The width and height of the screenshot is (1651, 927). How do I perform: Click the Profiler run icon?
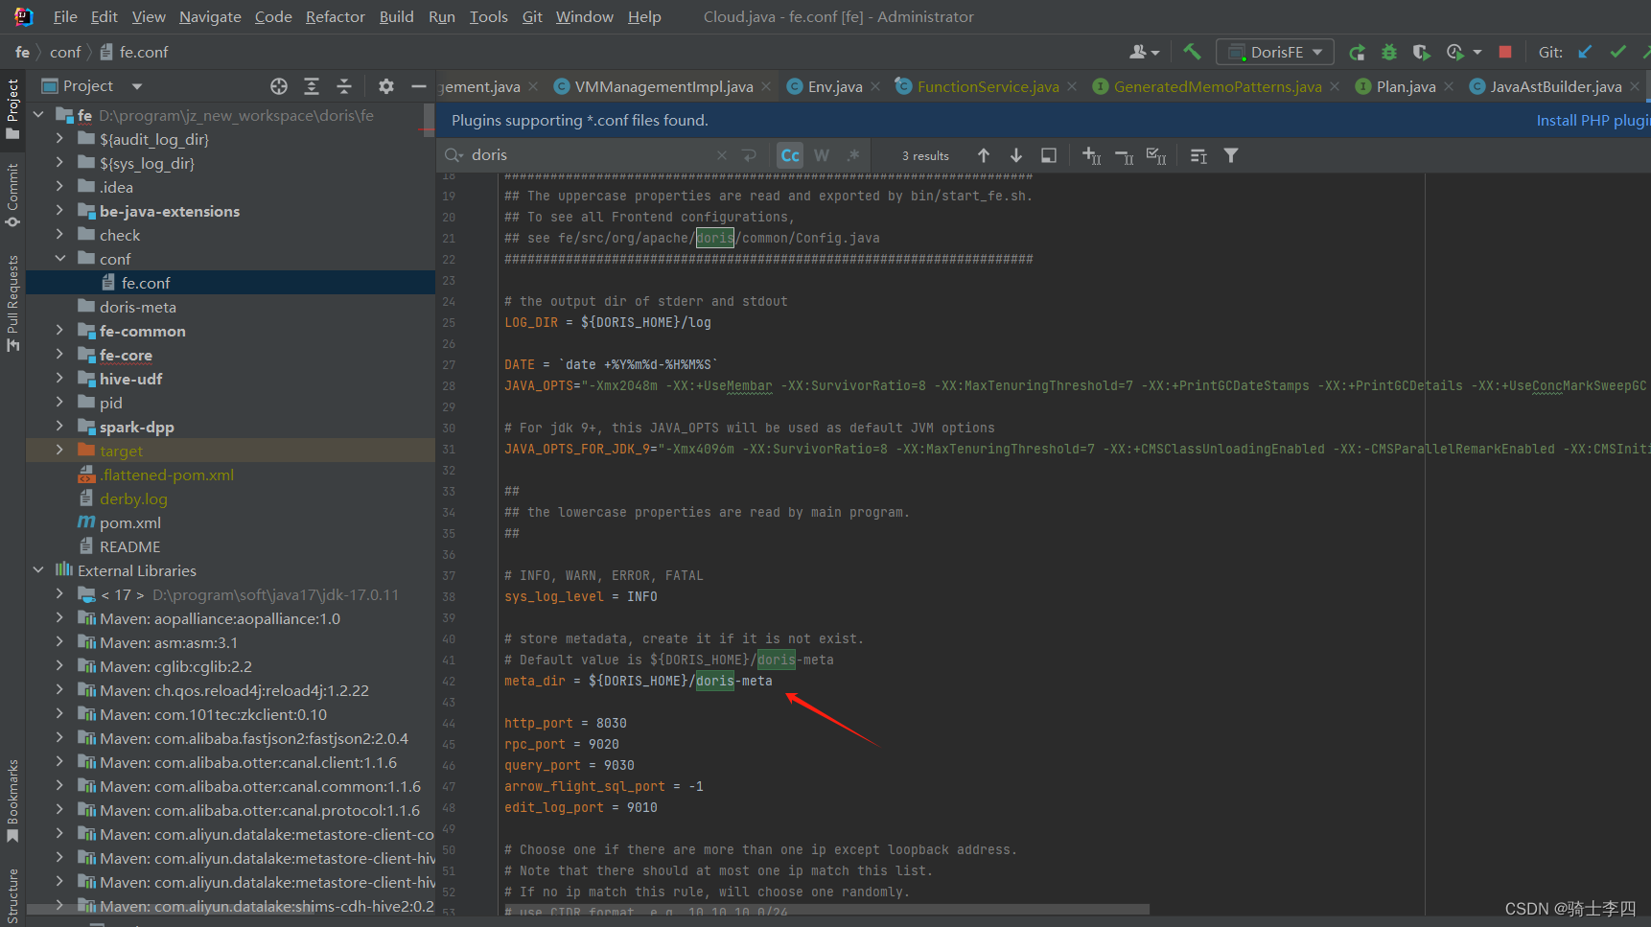[1455, 52]
